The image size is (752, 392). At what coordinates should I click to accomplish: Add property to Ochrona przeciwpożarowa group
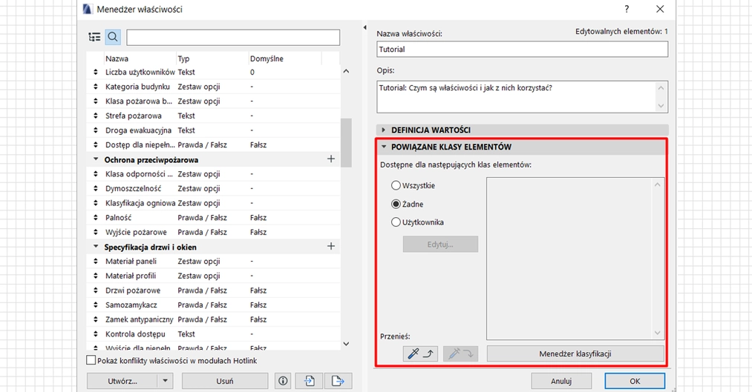331,159
